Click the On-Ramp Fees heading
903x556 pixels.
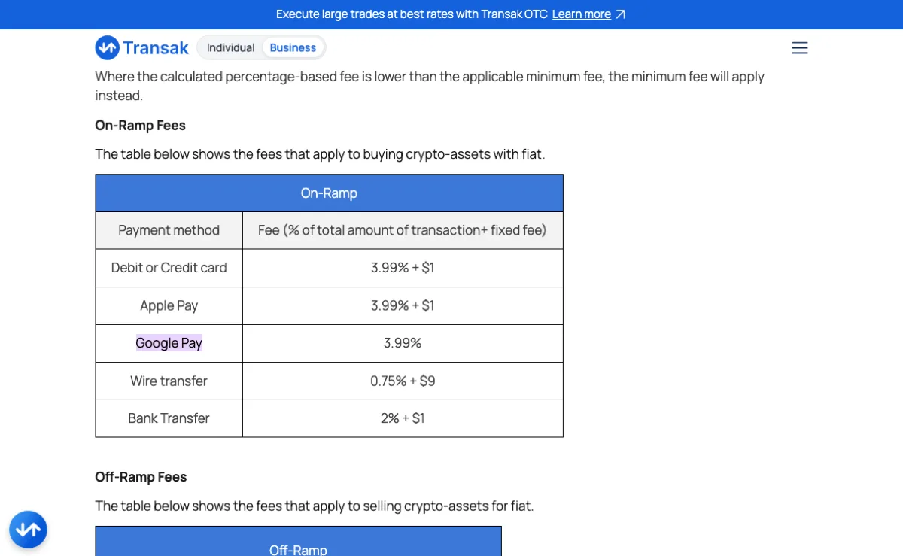point(140,125)
